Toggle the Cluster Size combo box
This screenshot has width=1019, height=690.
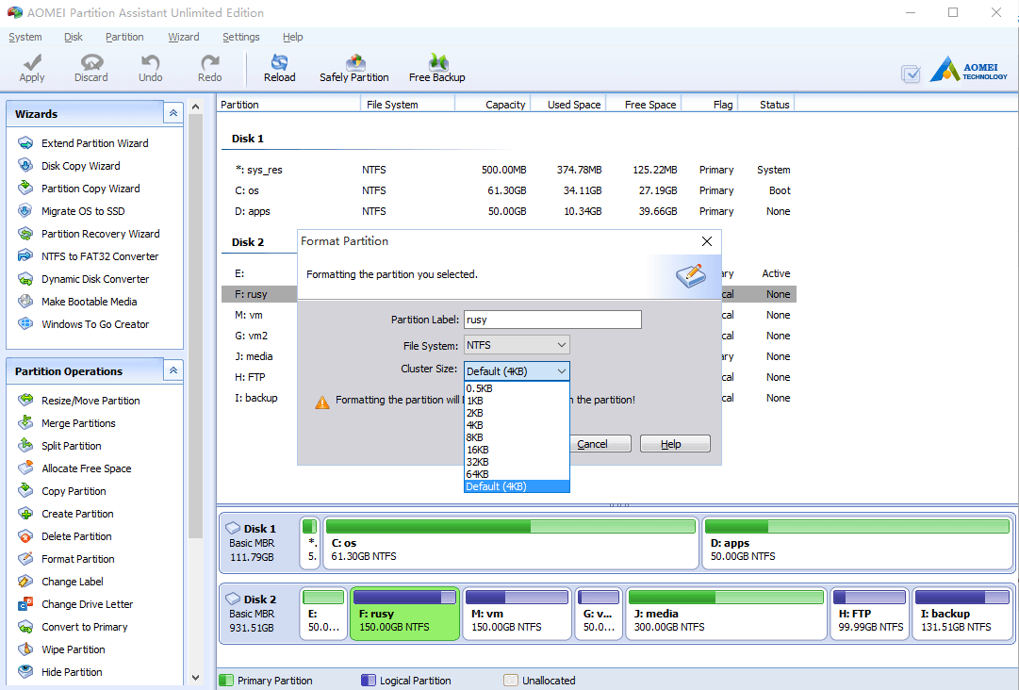517,371
